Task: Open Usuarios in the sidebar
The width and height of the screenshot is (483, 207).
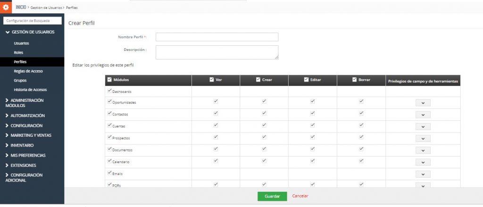Action: 21,43
